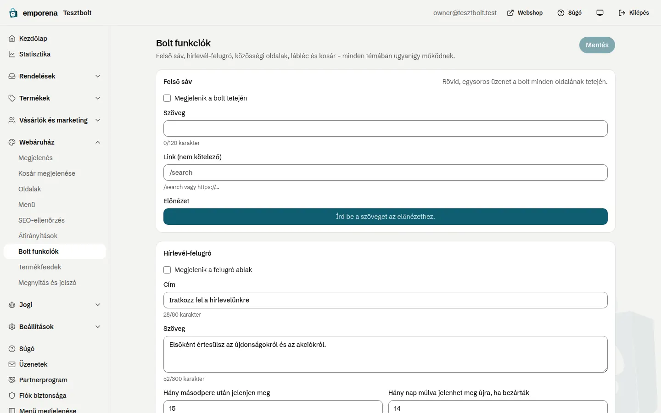Open the Kezdőlap home icon
The width and height of the screenshot is (661, 413).
(12, 39)
